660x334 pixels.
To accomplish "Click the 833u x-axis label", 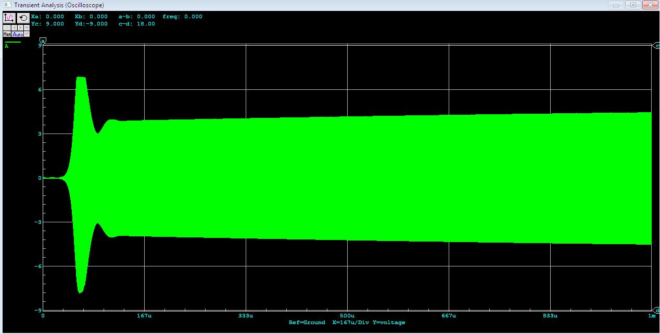I will pos(550,316).
